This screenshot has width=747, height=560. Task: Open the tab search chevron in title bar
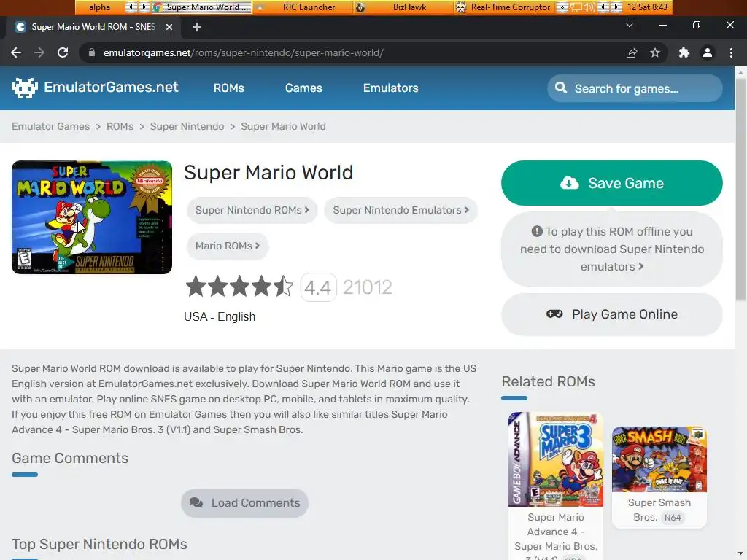[630, 25]
